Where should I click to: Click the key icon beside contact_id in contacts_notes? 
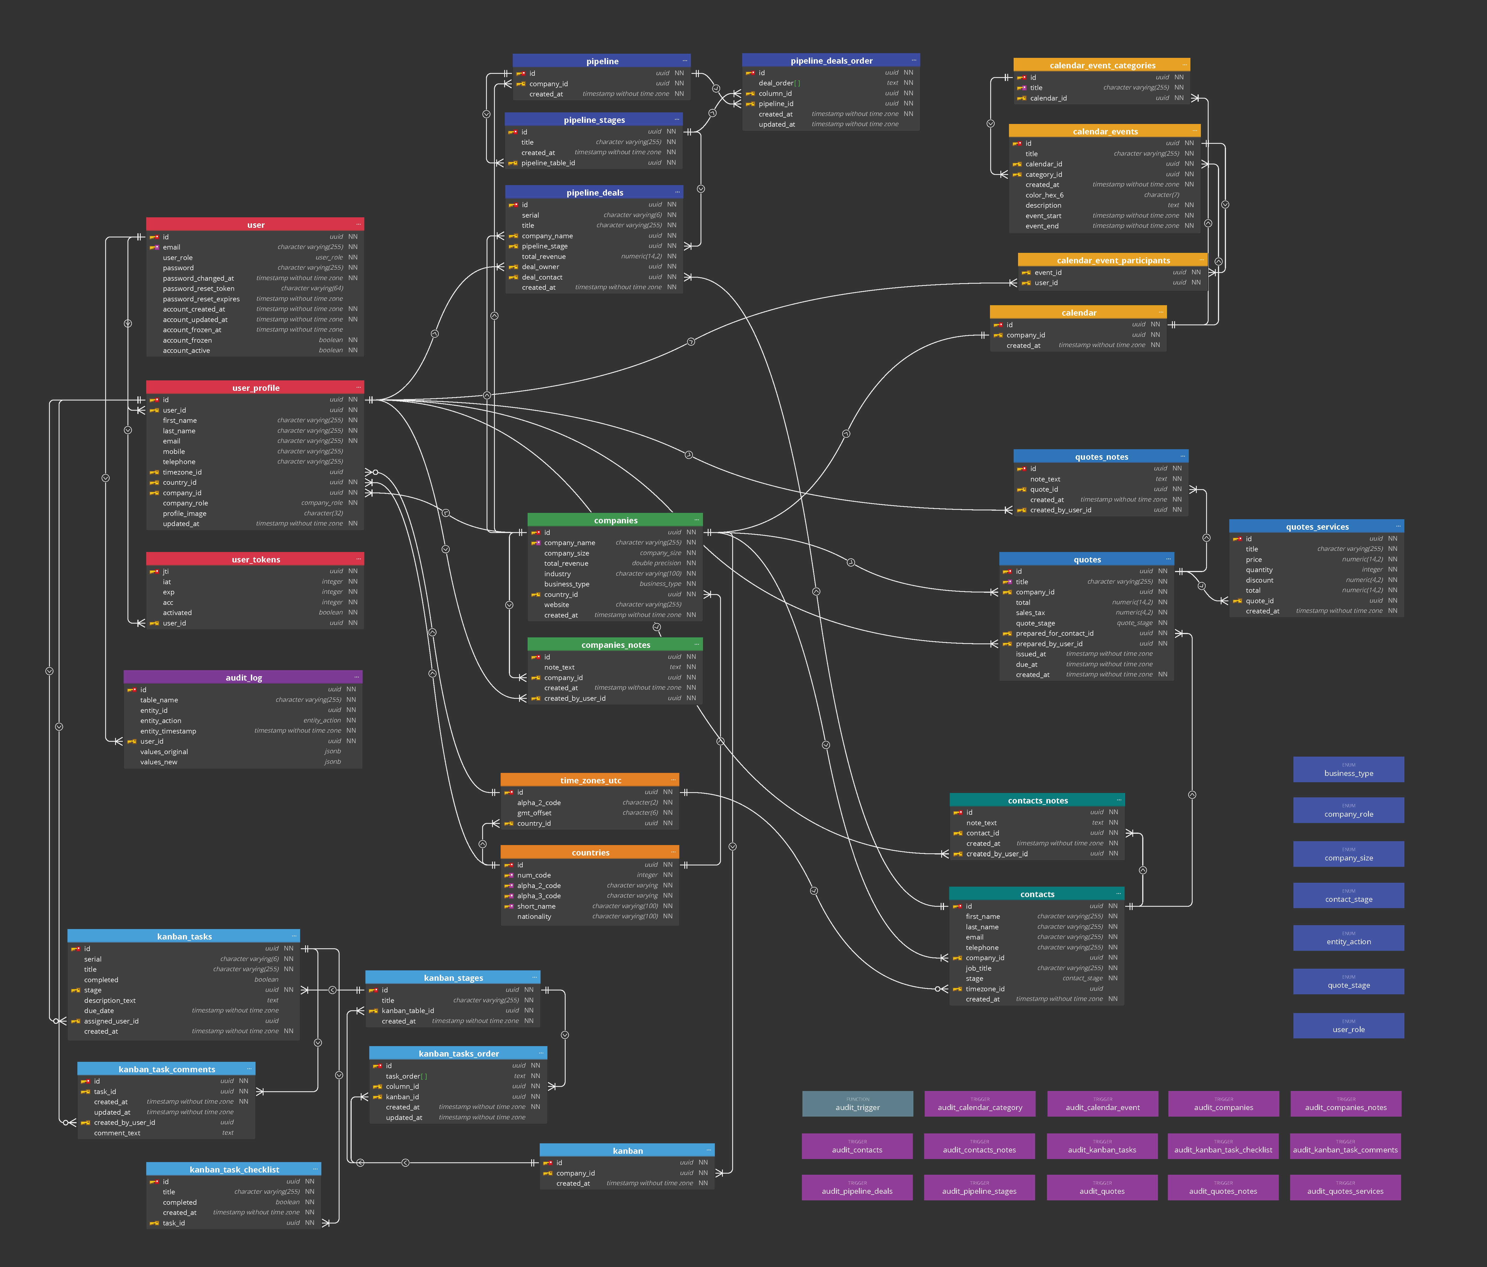(958, 833)
